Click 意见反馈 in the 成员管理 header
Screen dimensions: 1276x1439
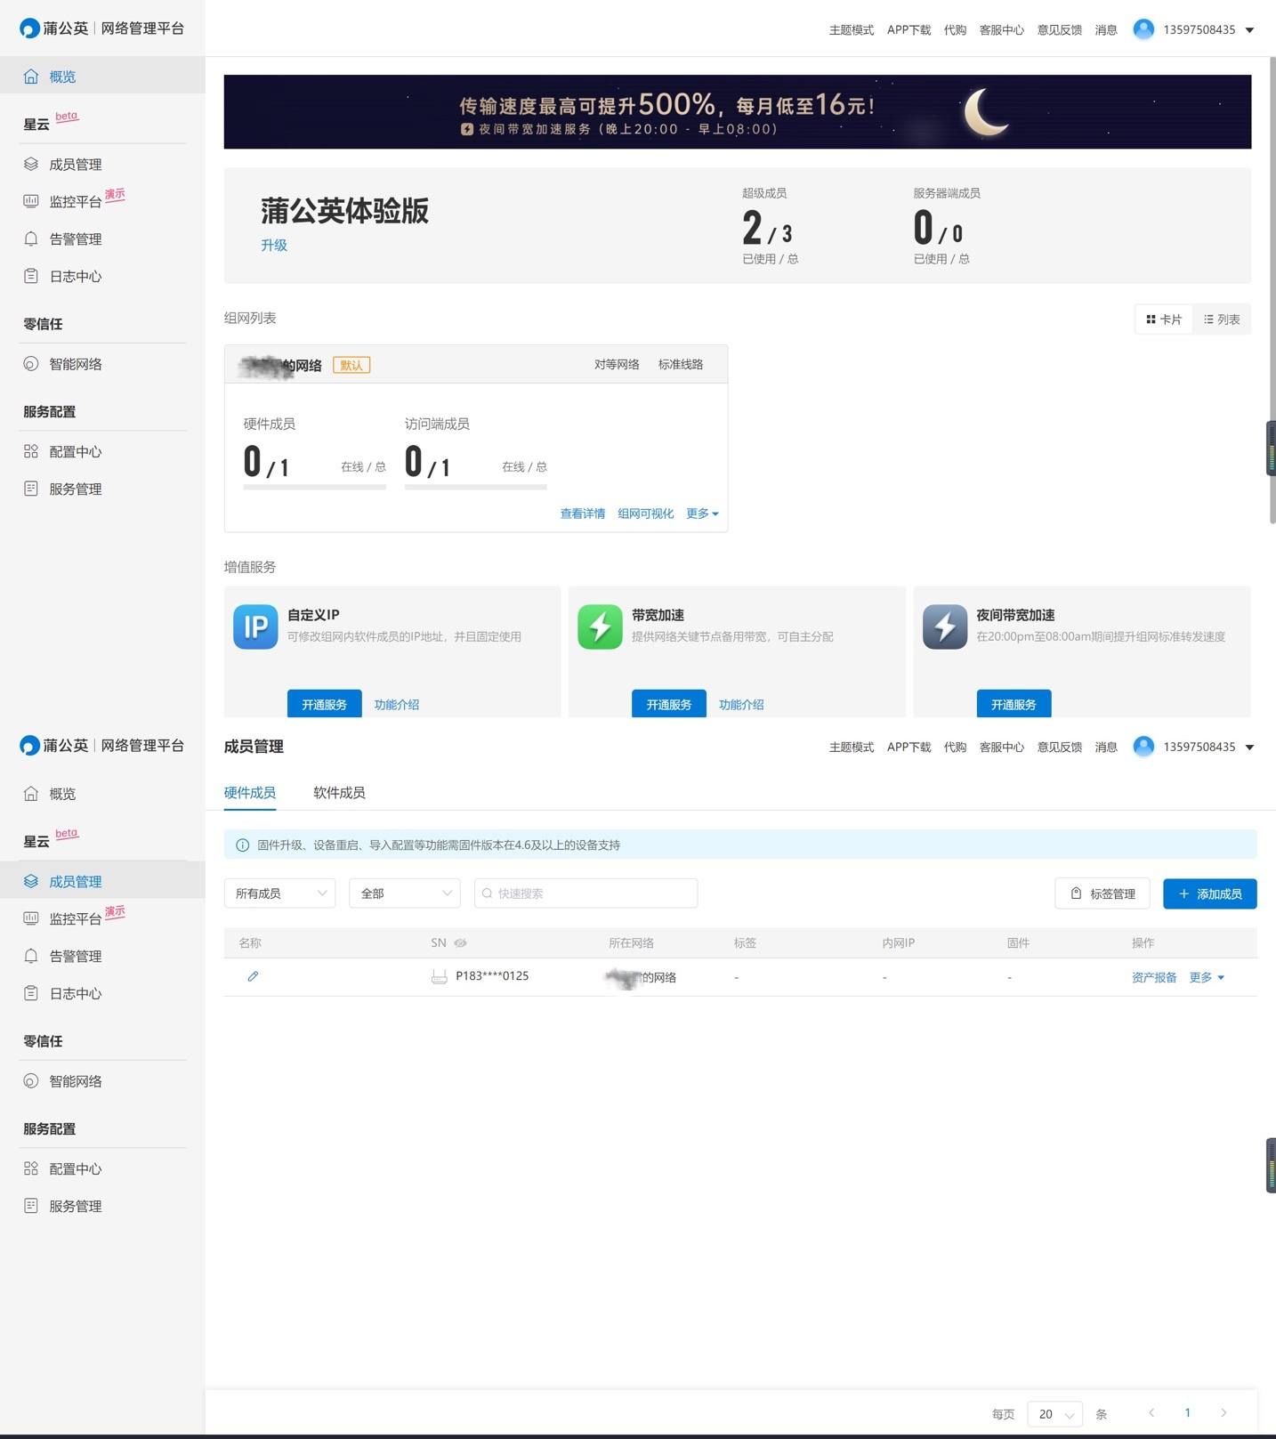click(1060, 748)
